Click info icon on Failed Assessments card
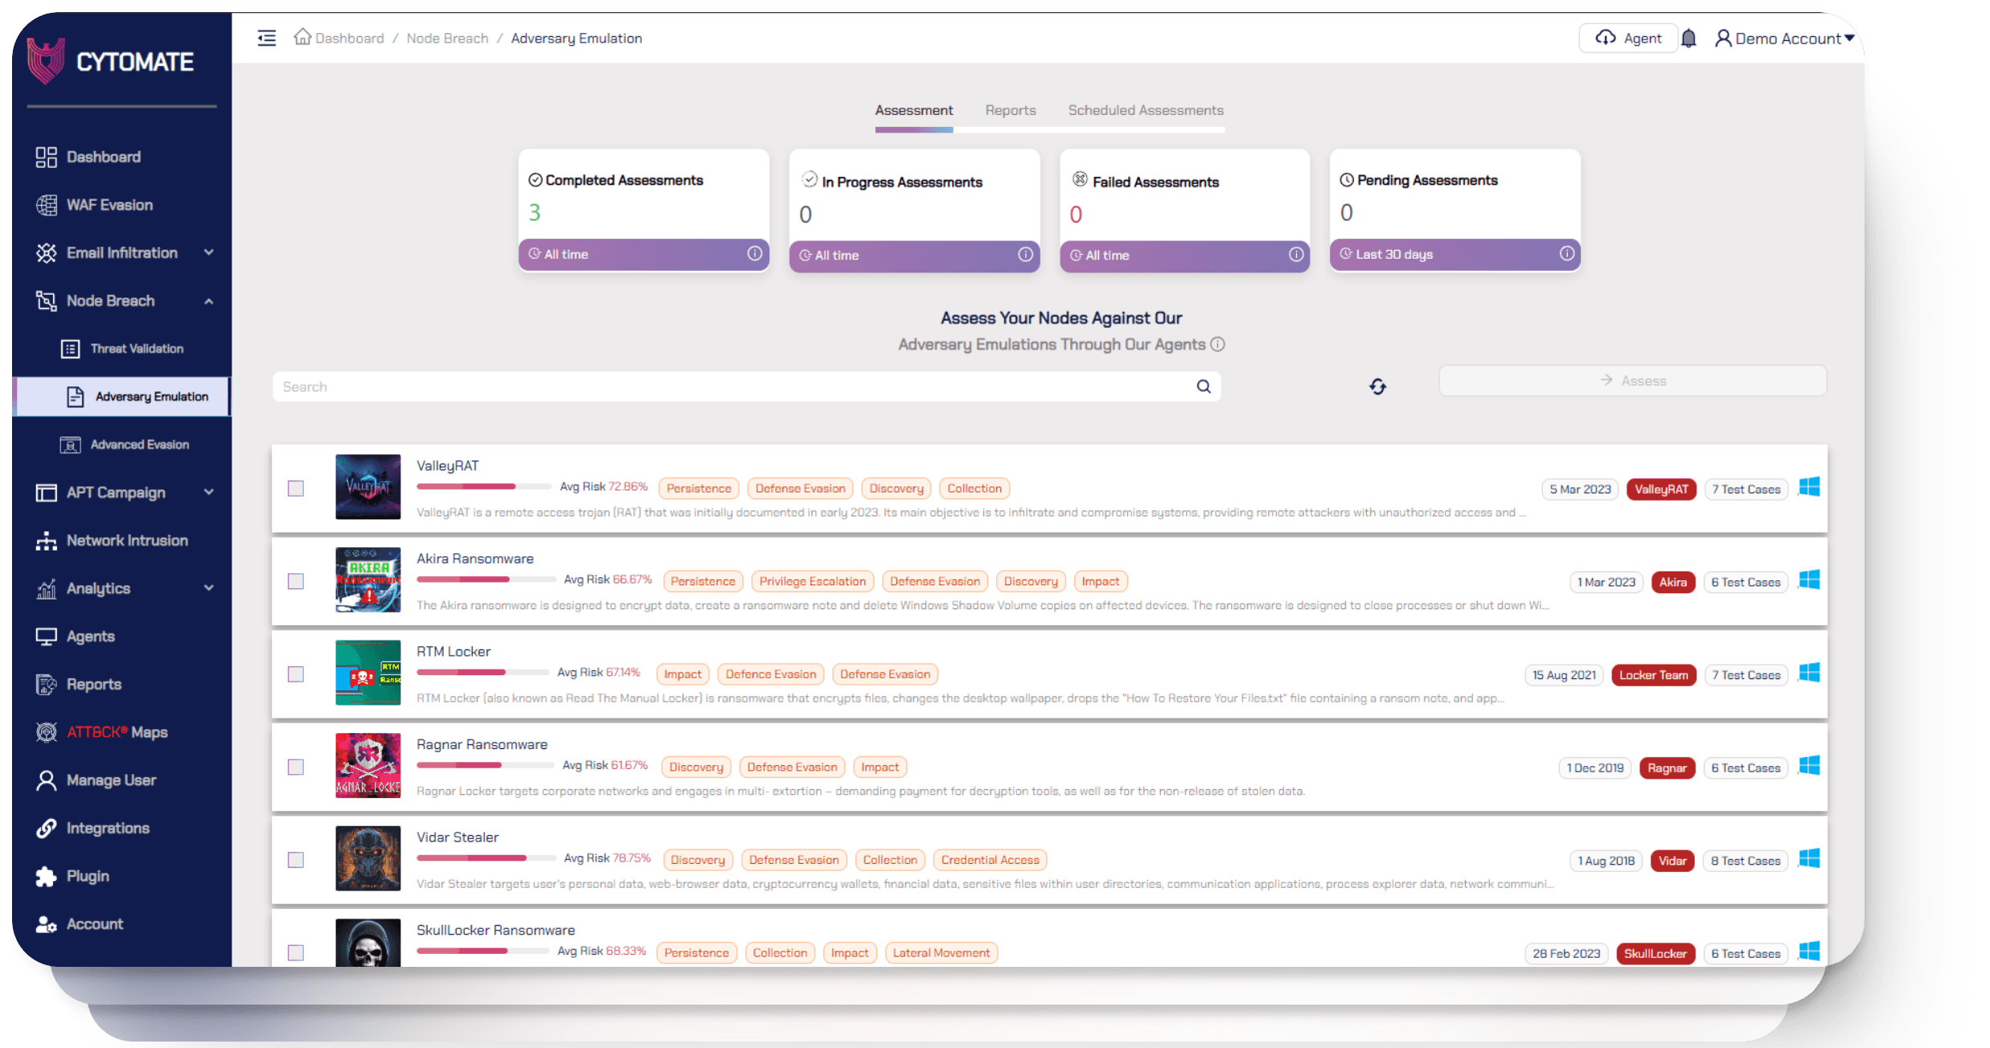The image size is (1990, 1048). pos(1296,255)
